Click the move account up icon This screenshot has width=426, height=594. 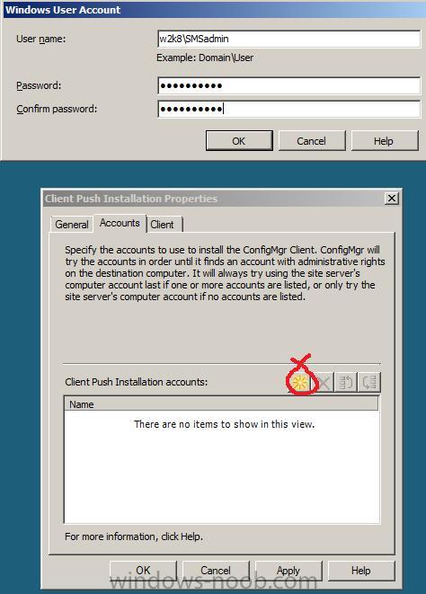click(x=346, y=383)
